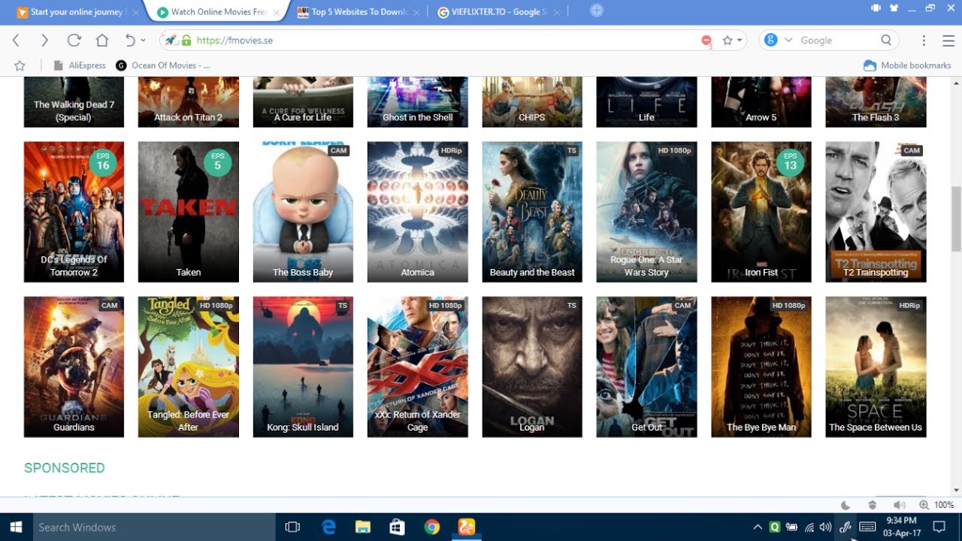Open Tangled: Before Ever After poster

tap(189, 367)
